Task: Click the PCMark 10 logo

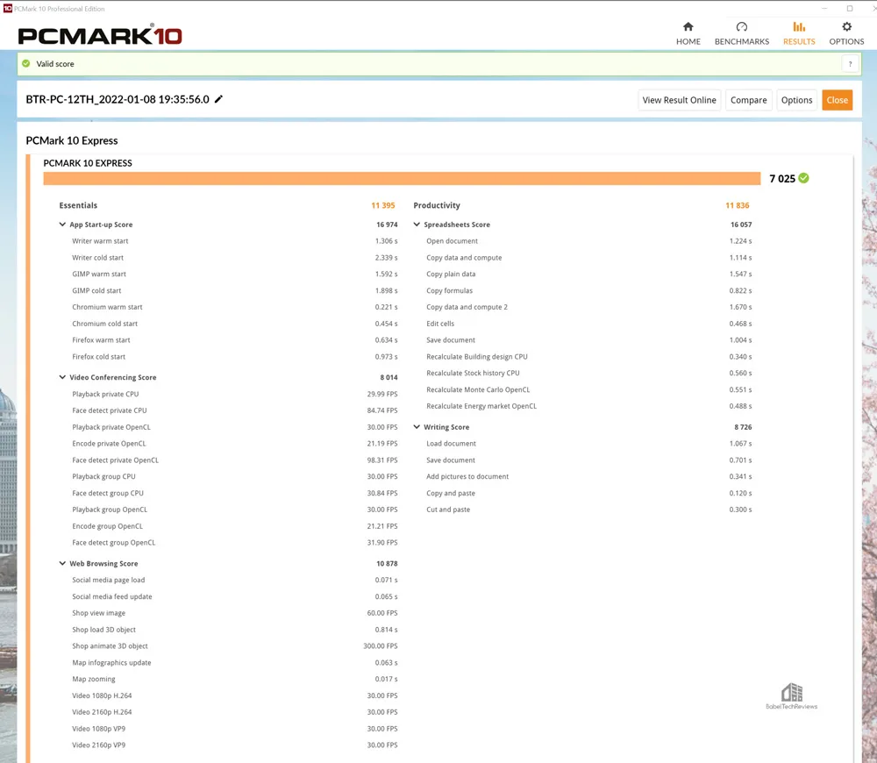Action: click(x=100, y=35)
